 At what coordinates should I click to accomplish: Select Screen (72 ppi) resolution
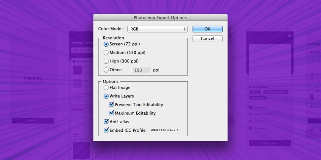tap(106, 44)
